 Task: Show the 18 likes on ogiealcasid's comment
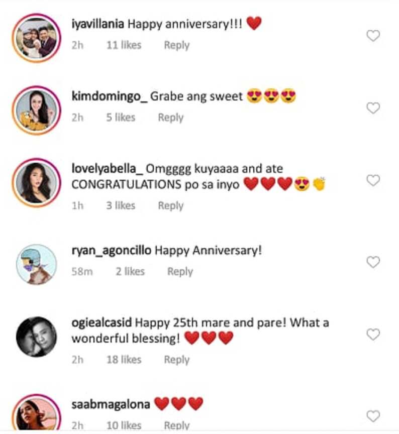124,360
